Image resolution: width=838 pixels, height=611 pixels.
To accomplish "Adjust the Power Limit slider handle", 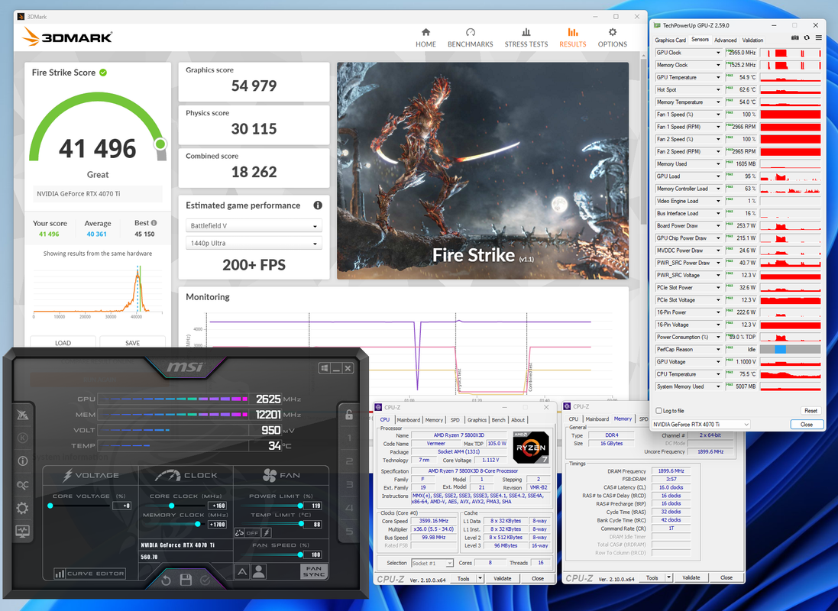I will [300, 506].
